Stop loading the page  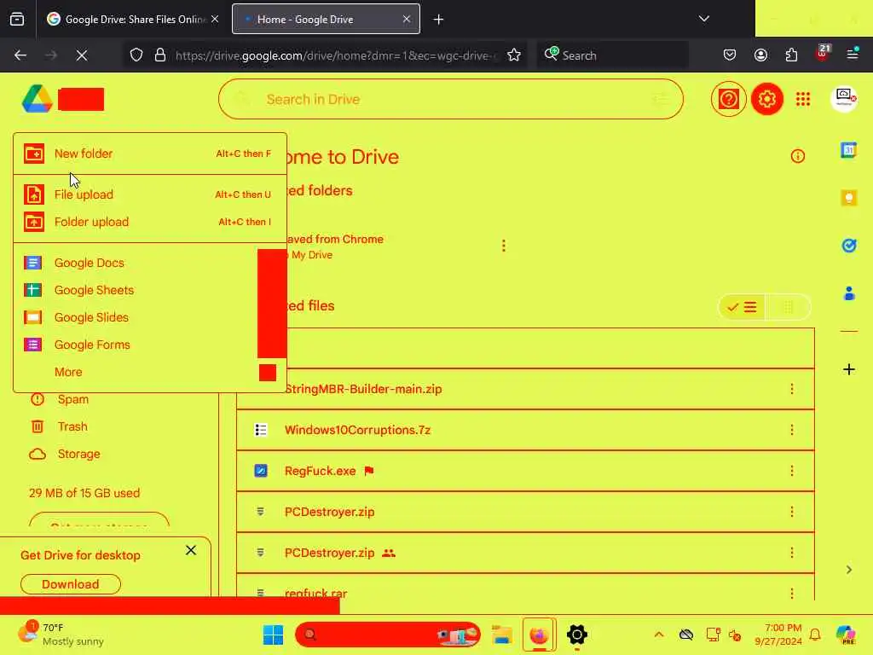point(82,55)
